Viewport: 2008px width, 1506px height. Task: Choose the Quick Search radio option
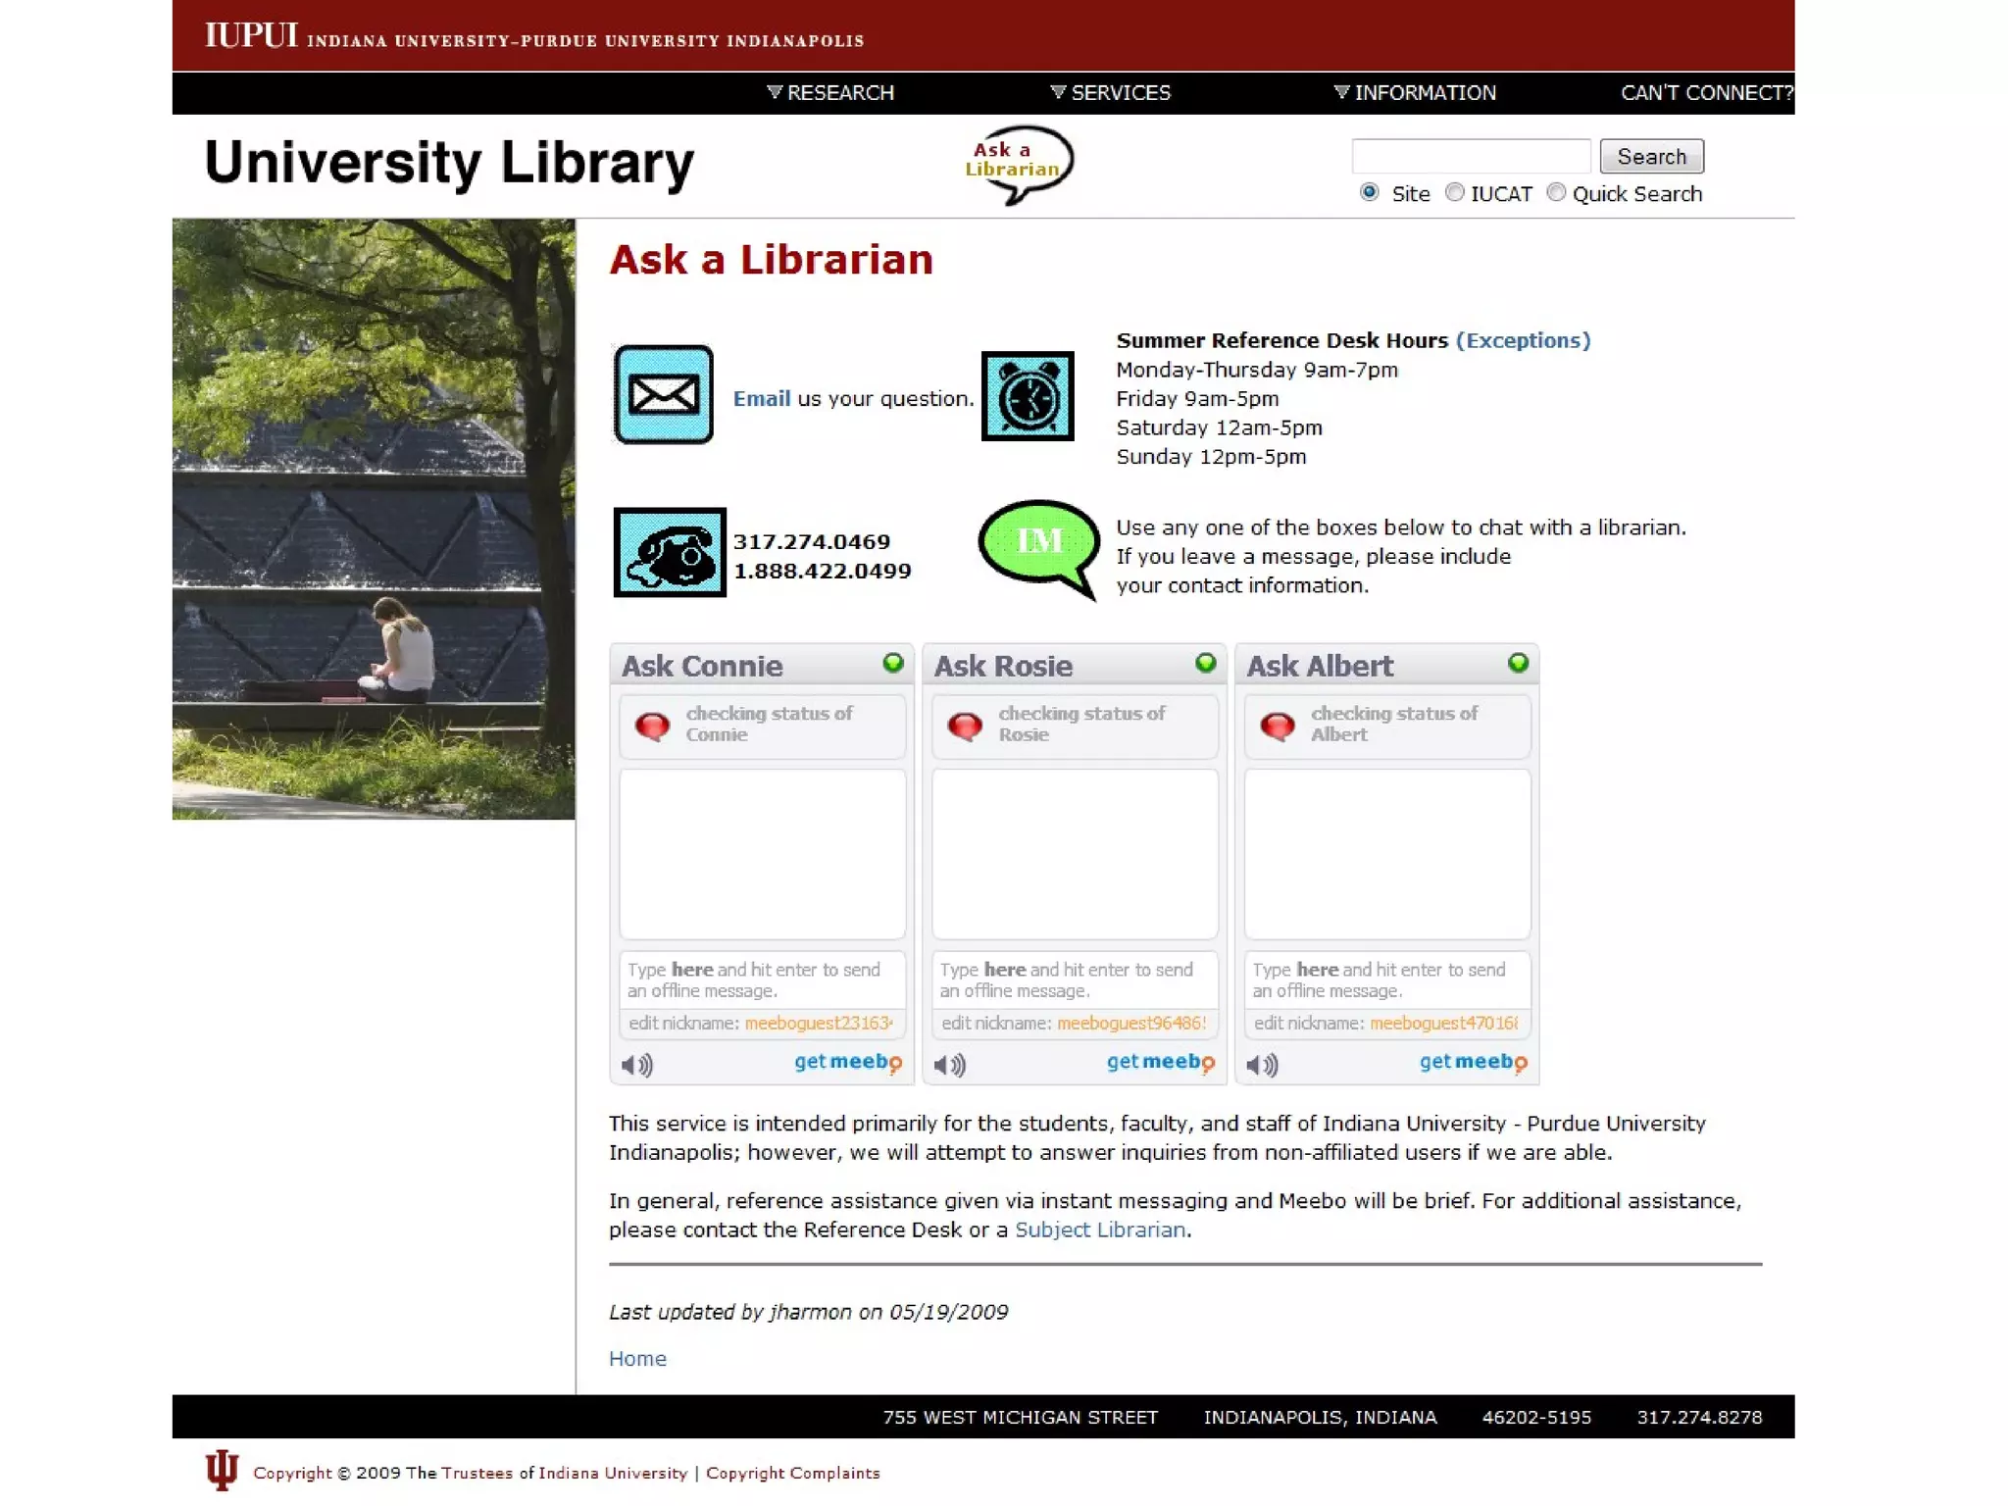pyautogui.click(x=1556, y=192)
